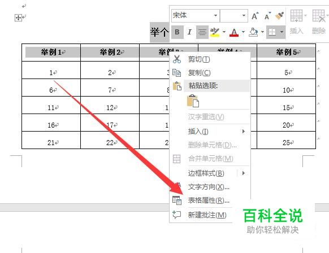Click table cell containing 15
The width and height of the screenshot is (329, 253).
[287, 105]
